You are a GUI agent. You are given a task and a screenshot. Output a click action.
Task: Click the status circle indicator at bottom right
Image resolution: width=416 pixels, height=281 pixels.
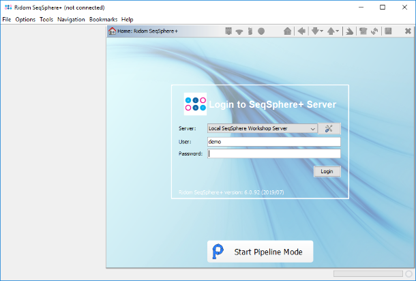(408, 273)
